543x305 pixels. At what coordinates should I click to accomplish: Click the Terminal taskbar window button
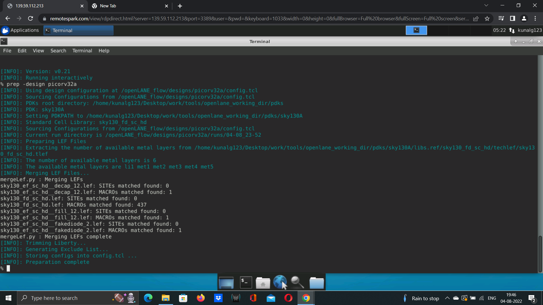(x=78, y=30)
